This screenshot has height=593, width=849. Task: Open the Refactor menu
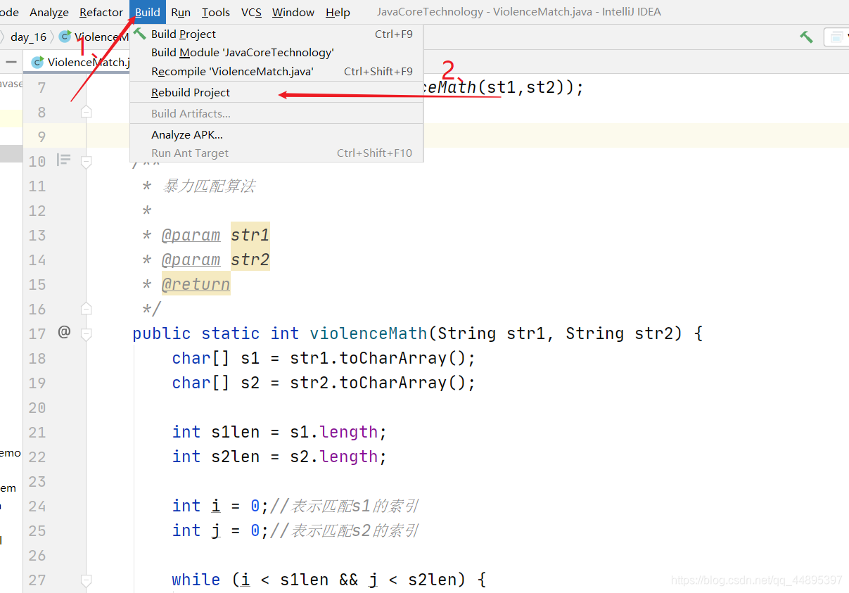pyautogui.click(x=101, y=12)
